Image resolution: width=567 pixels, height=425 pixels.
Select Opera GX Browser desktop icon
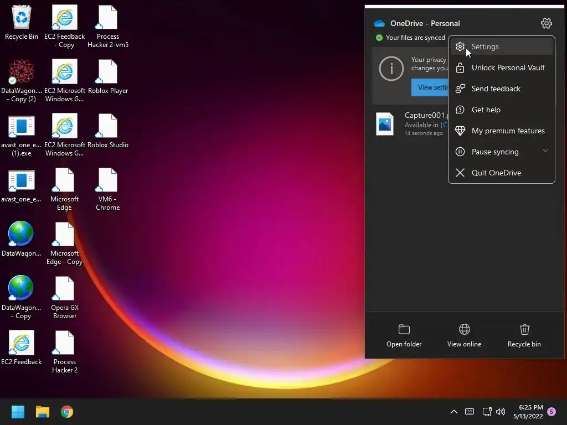tap(64, 297)
